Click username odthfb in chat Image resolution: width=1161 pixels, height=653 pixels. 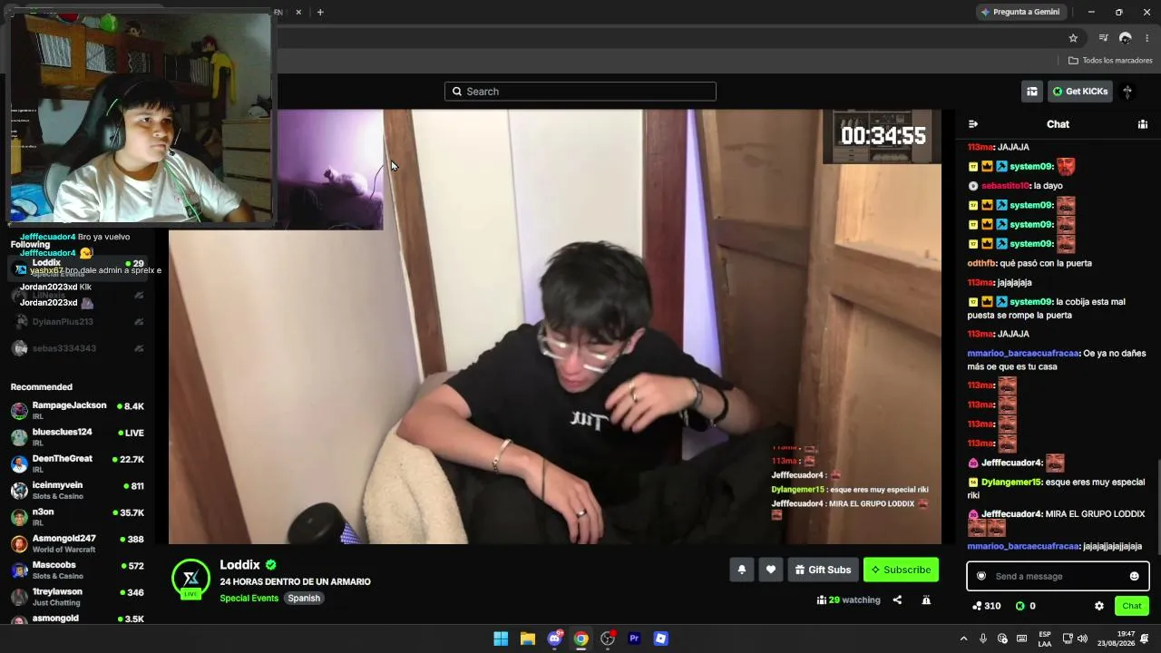(981, 263)
